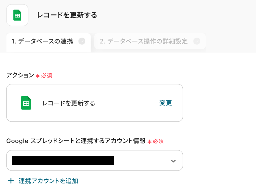Image resolution: width=256 pixels, height=193 pixels.
Task: Select the 連携アカウントを追加 link
Action: click(x=48, y=181)
